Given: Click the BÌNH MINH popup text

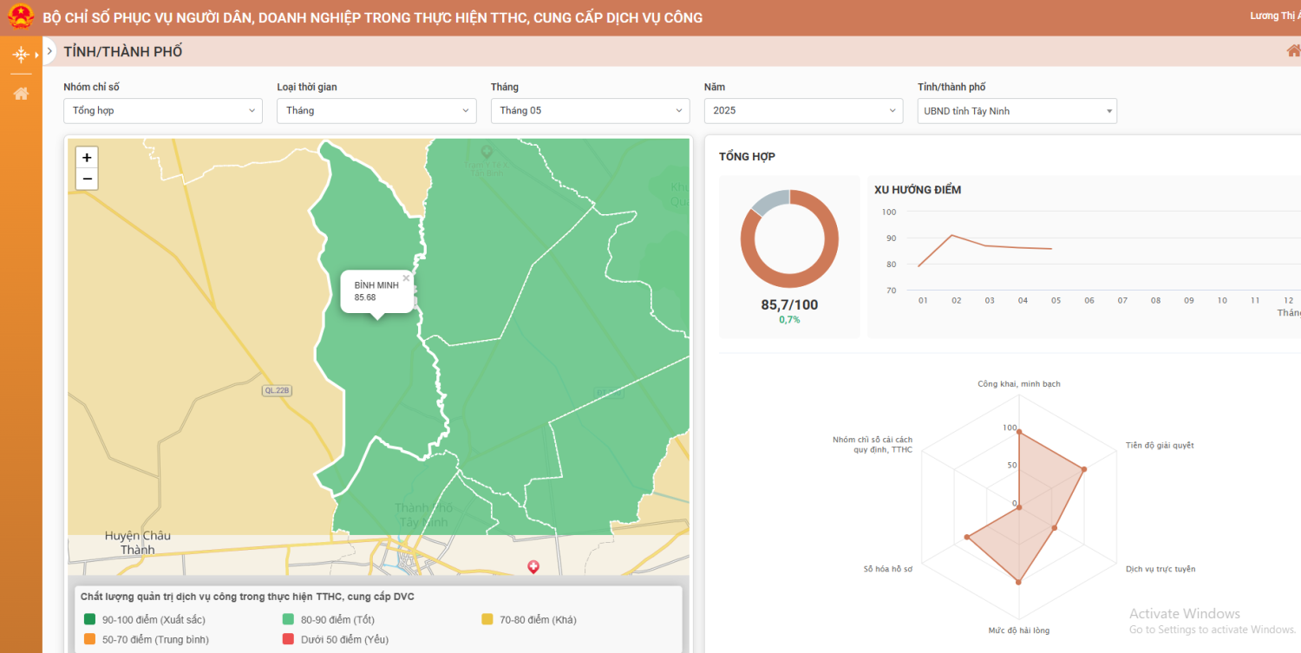Looking at the screenshot, I should point(376,285).
